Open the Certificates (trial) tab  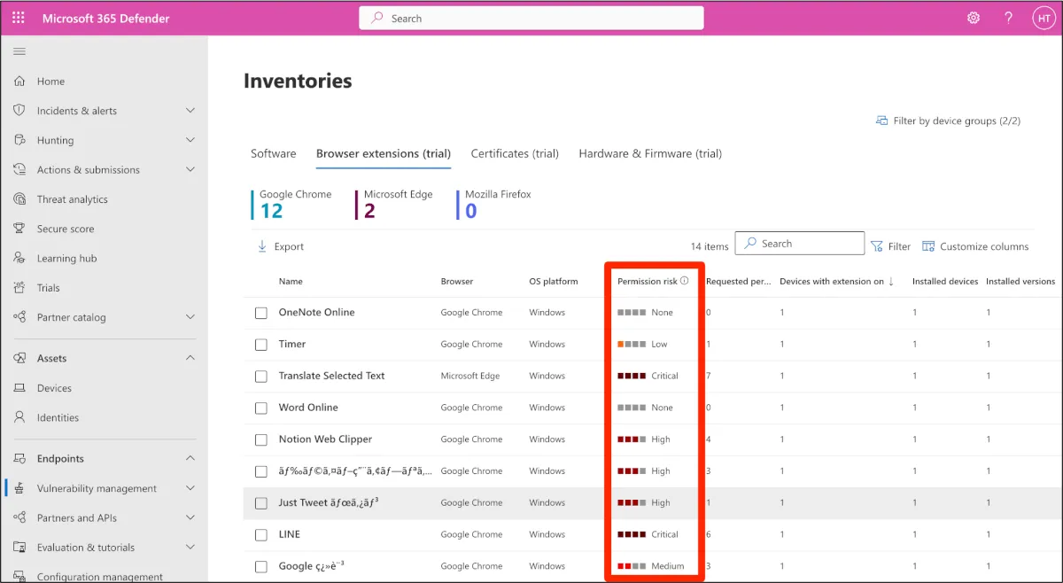(x=515, y=153)
